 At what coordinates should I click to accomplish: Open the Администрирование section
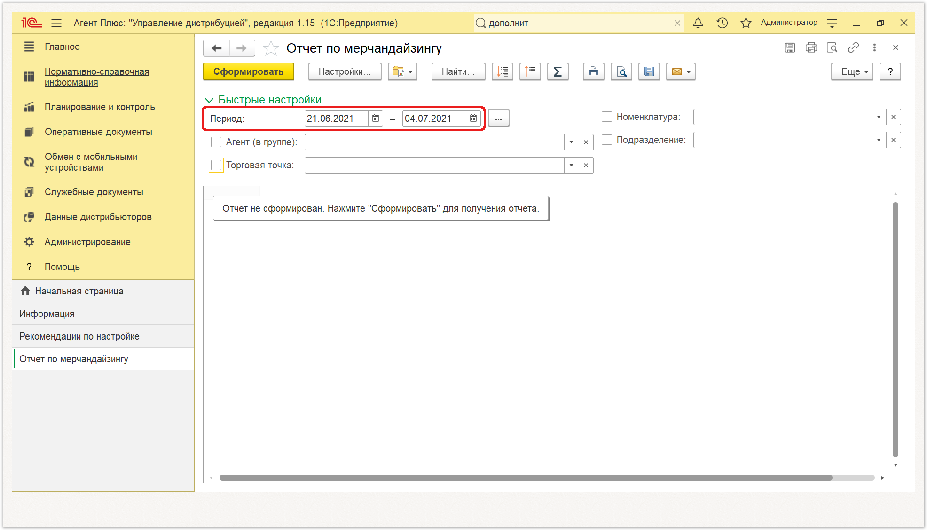tap(87, 242)
